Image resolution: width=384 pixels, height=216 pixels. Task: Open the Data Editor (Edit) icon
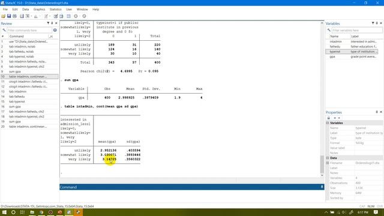56,16
